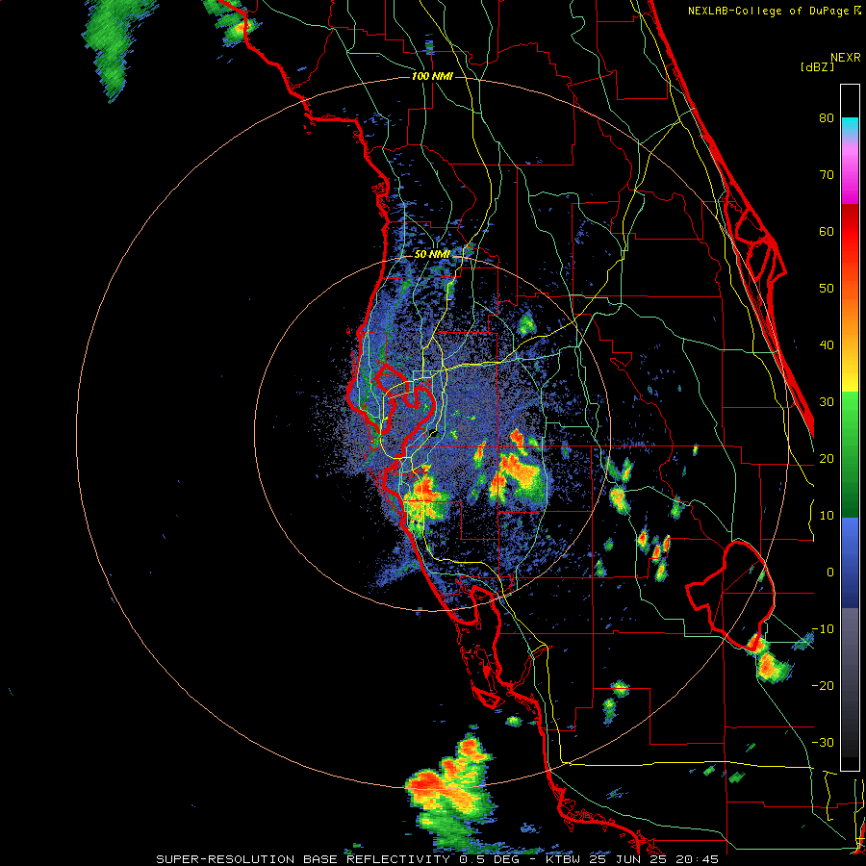Image resolution: width=866 pixels, height=866 pixels.
Task: Click the blue band of the dBZ color bar
Action: (850, 562)
